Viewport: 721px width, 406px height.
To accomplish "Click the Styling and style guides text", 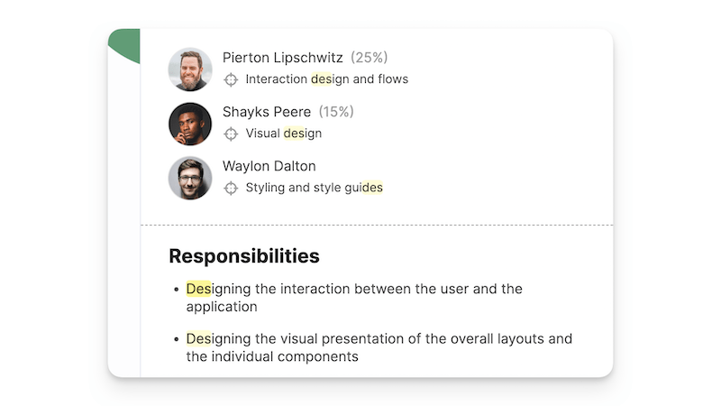I will pyautogui.click(x=314, y=188).
